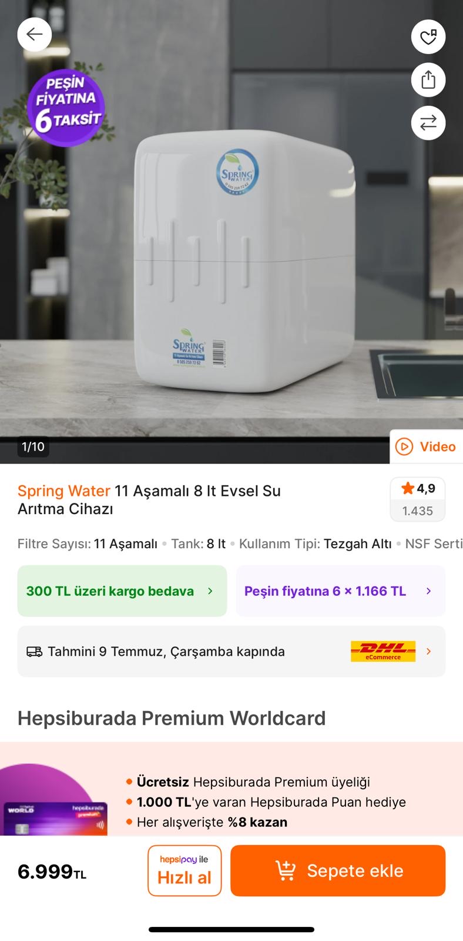Tap the delivery truck icon
The height and width of the screenshot is (941, 463).
(35, 652)
